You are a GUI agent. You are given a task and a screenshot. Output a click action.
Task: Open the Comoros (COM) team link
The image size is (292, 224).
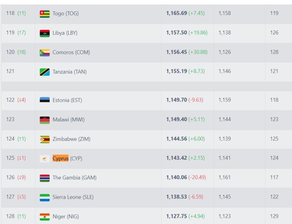point(71,52)
